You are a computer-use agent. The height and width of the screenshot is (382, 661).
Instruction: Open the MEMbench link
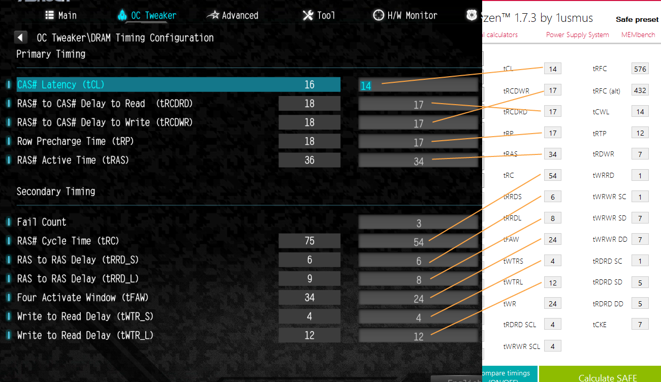point(638,35)
